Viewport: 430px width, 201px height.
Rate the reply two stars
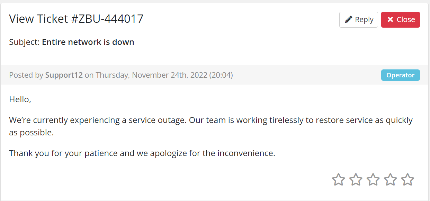356,180
